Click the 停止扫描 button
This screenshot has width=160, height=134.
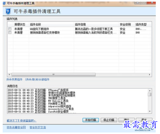point(109,120)
